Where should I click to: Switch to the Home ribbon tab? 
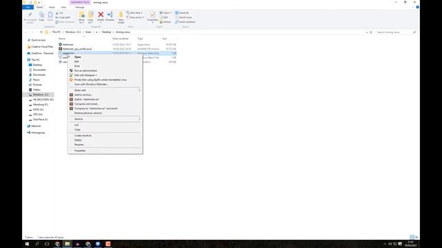click(x=40, y=7)
